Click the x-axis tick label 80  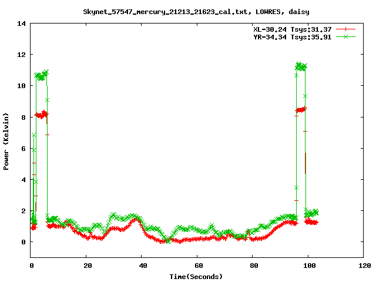[x=254, y=266]
